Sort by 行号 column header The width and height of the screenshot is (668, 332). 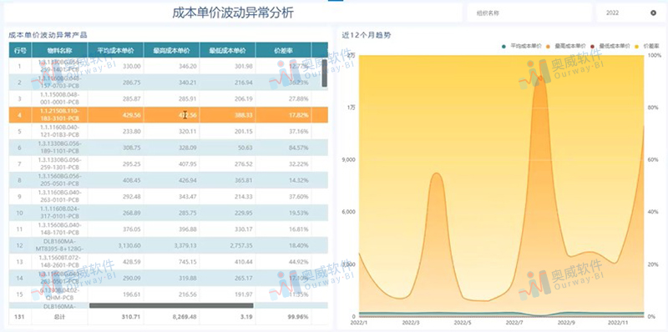click(20, 50)
